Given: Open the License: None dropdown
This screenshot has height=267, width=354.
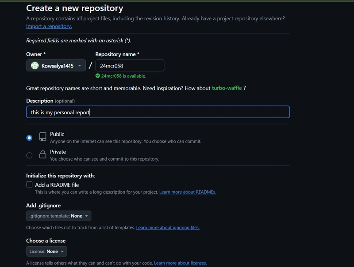Looking at the screenshot, I should click(x=46, y=252).
